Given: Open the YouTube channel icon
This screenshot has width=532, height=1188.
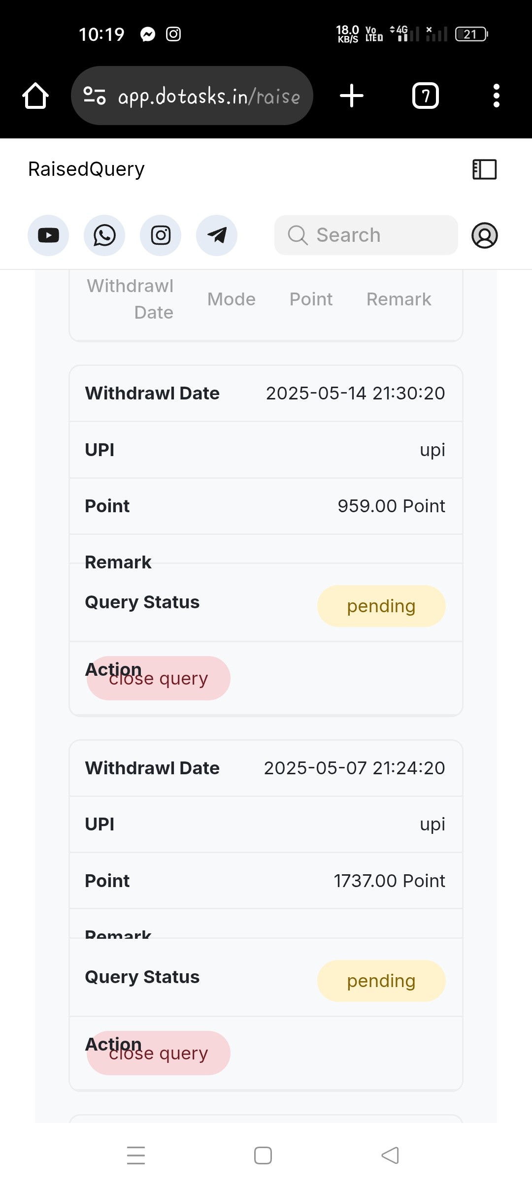Looking at the screenshot, I should [48, 235].
